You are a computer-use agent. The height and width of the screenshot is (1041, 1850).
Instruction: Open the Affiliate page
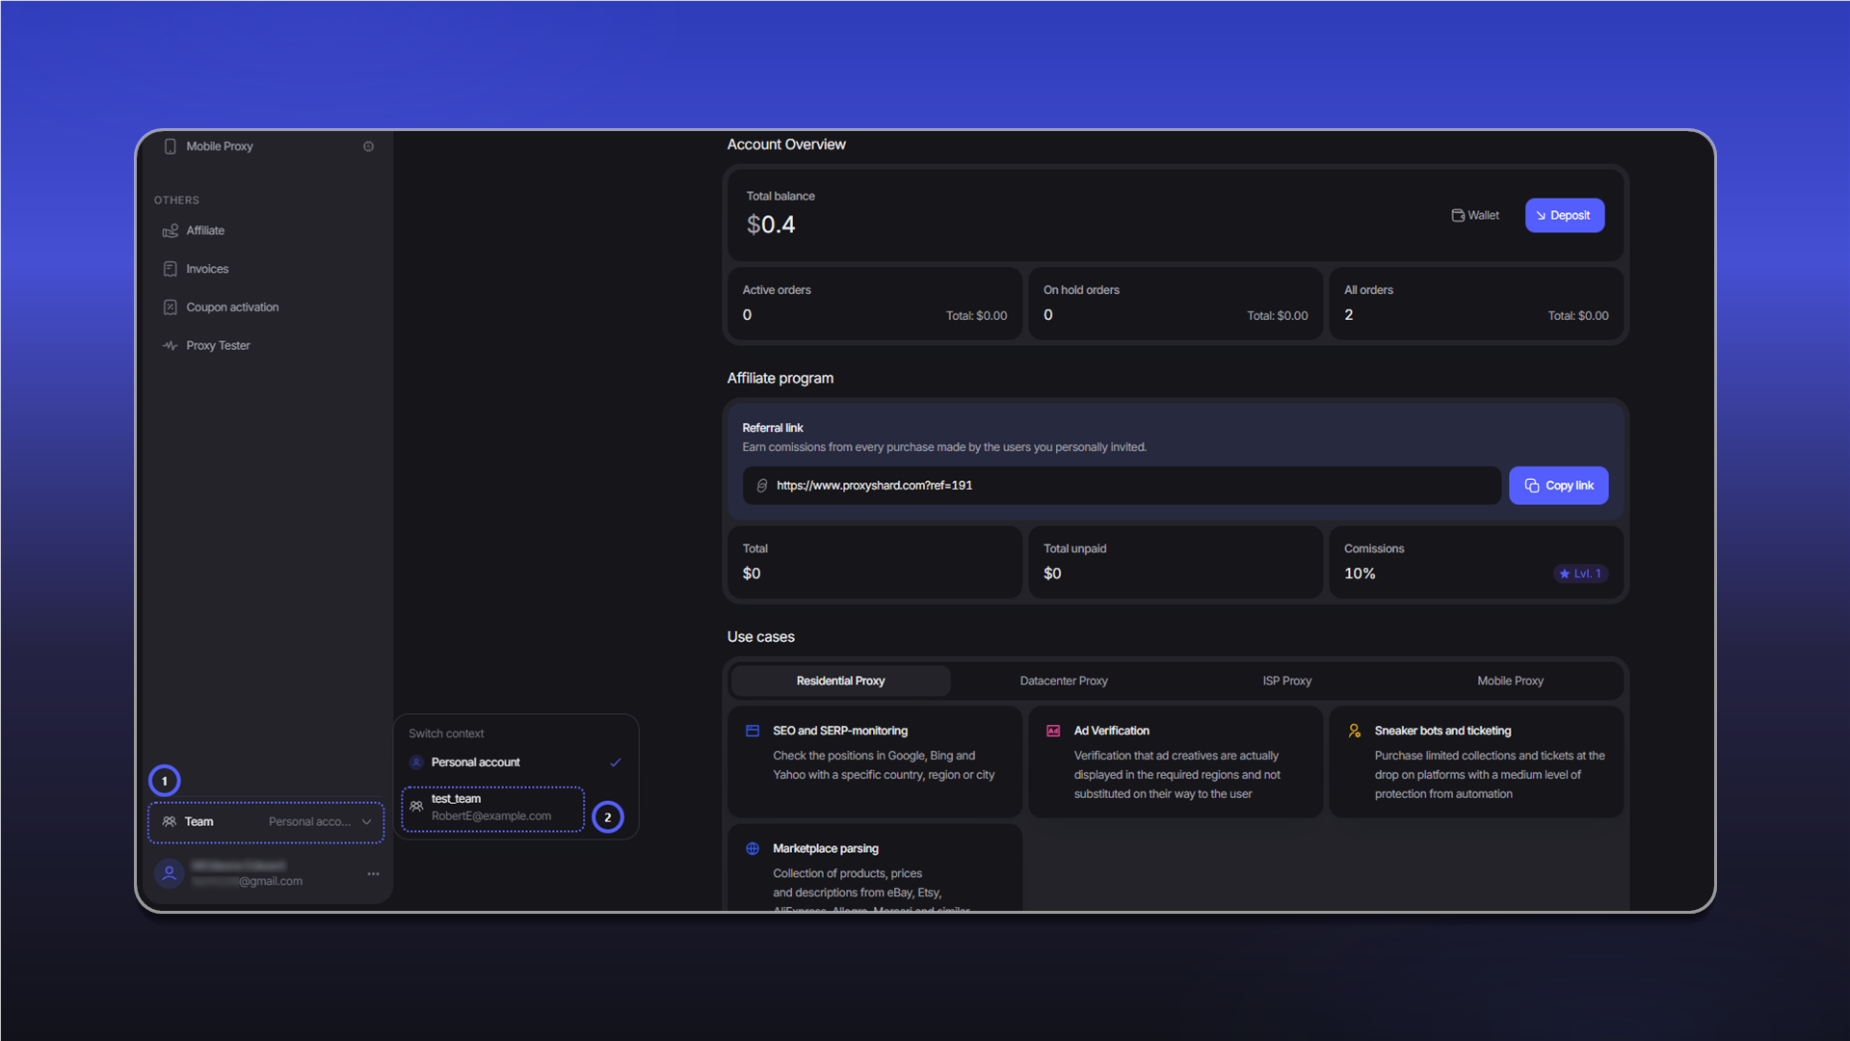click(x=205, y=230)
